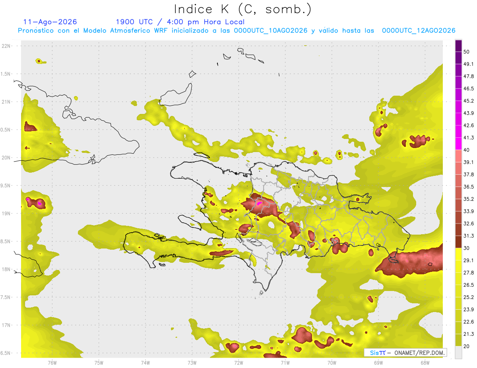The width and height of the screenshot is (477, 368).
Task: Click the "SisTT - ONAMET/REP.DOM." credit box
Action: 405,353
